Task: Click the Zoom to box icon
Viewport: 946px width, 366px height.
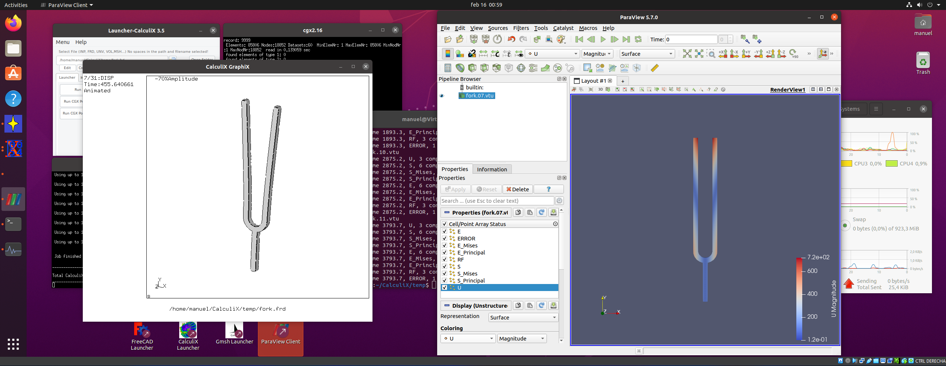Action: [x=711, y=54]
